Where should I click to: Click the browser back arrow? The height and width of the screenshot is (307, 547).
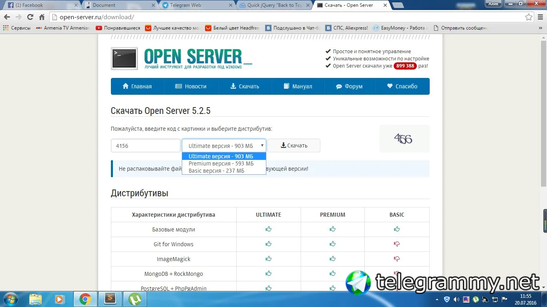[x=7, y=17]
